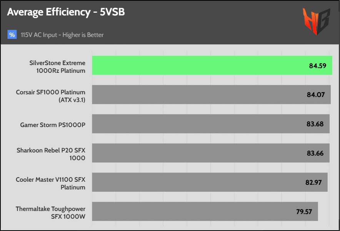Click the 84.59 value
The image size is (340, 231).
318,66
